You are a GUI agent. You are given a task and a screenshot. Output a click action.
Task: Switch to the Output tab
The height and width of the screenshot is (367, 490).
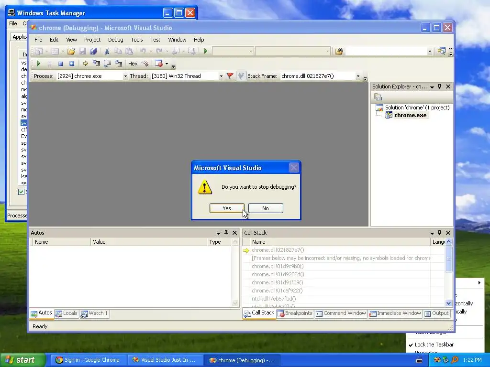436,313
